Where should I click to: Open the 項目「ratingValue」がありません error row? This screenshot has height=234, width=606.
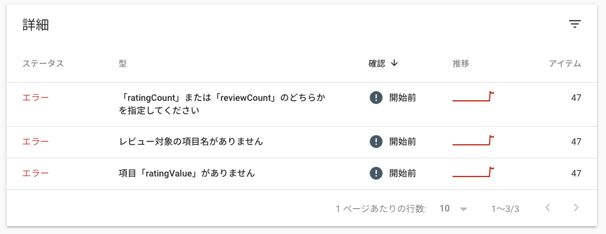click(x=302, y=174)
